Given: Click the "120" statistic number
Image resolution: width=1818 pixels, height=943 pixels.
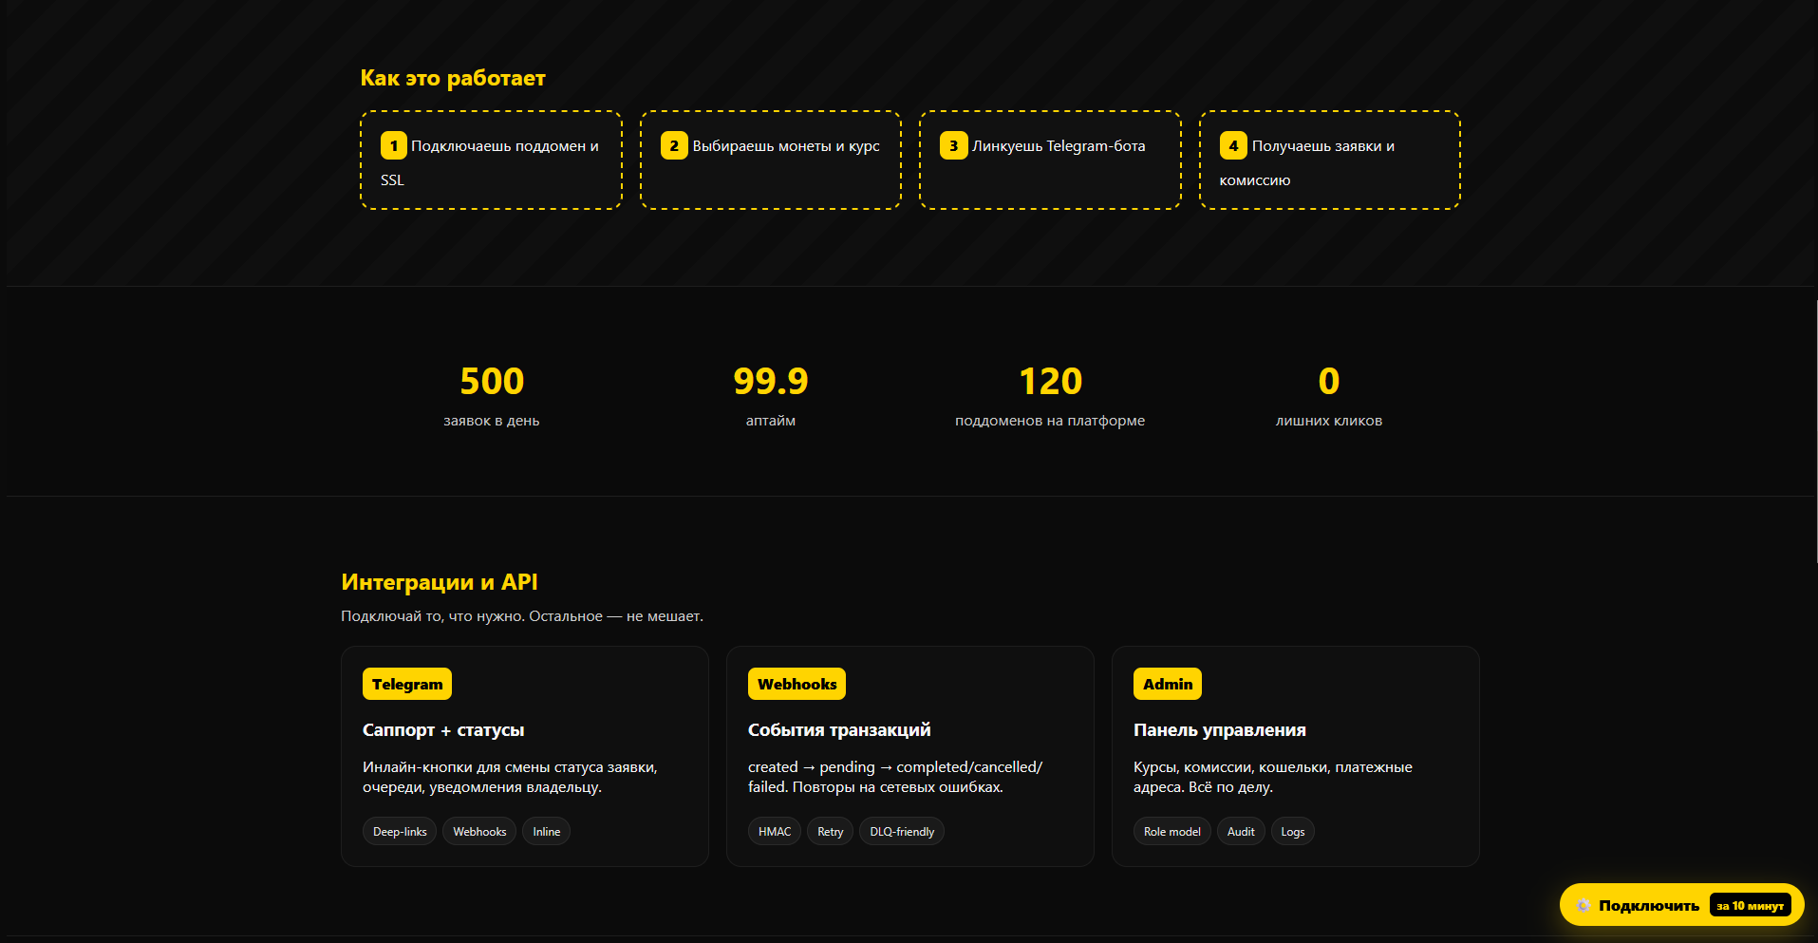Looking at the screenshot, I should pos(1050,381).
